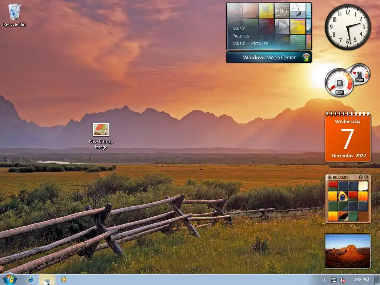Launch Windows Media Player from the taskbar
Viewport: 380px width, 285px height.
click(x=64, y=279)
